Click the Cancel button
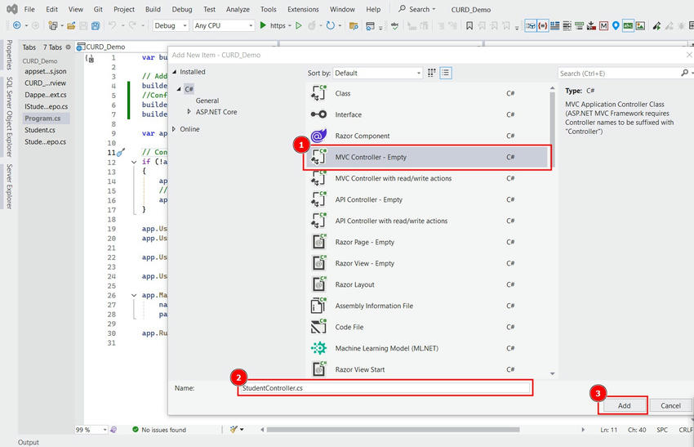The image size is (694, 447). 670,405
